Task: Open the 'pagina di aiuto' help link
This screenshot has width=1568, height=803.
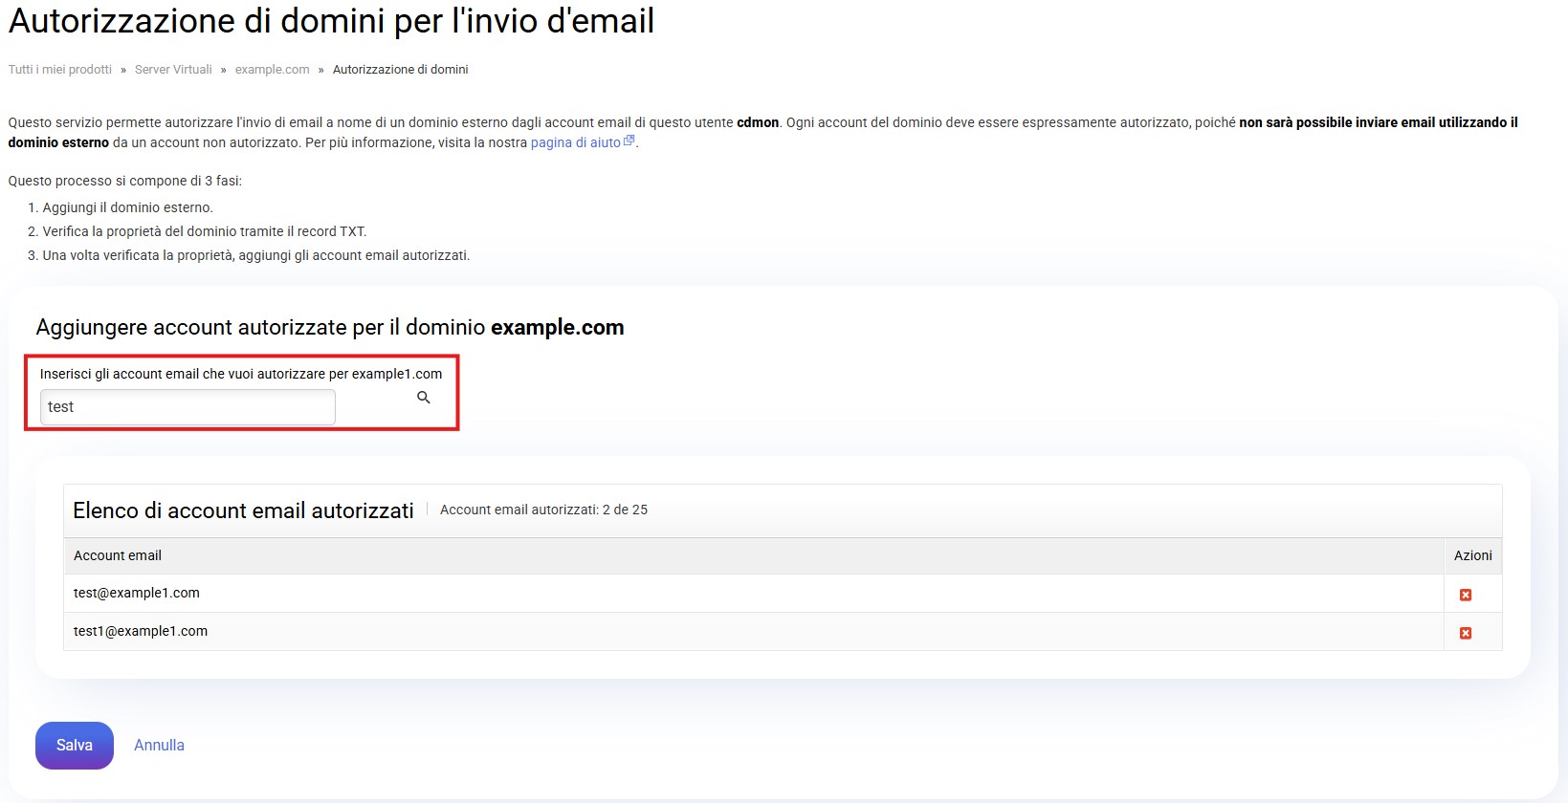Action: click(x=575, y=142)
